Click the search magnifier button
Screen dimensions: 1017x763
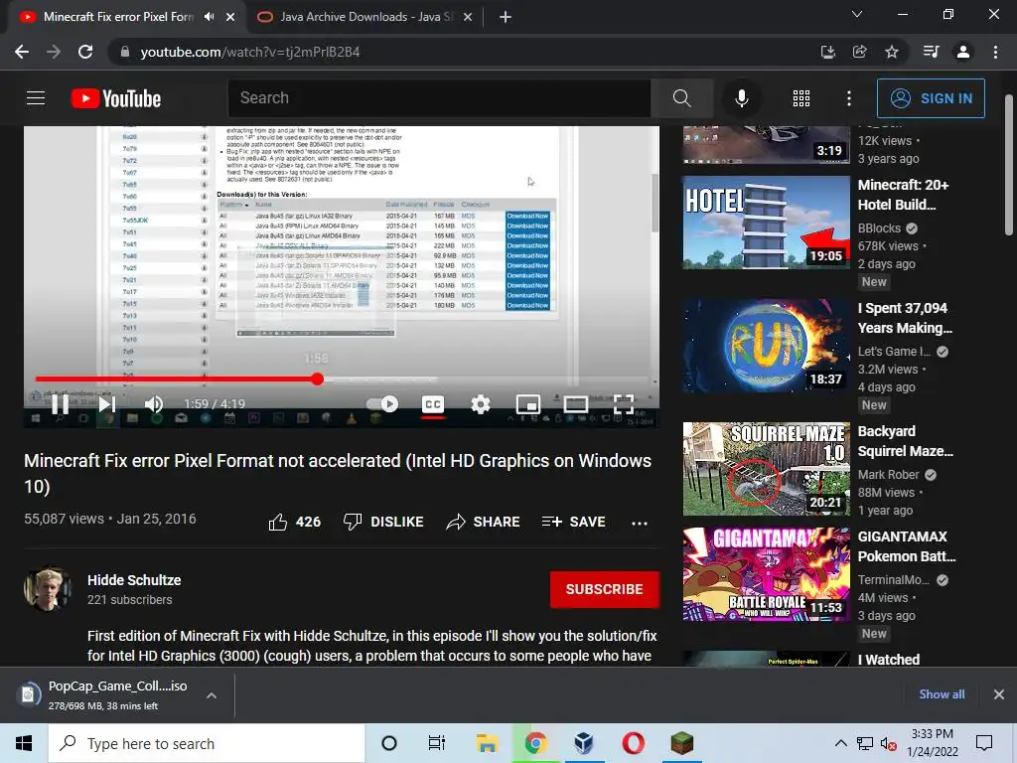coord(681,98)
